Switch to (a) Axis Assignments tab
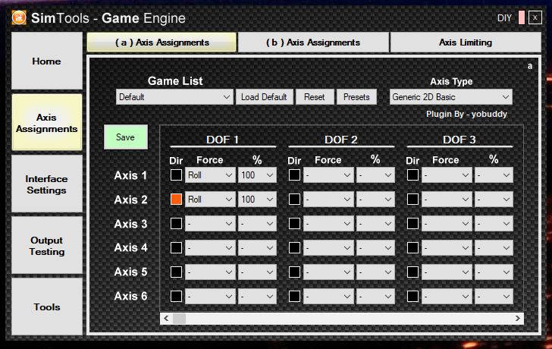Screen dimensions: 552x349 click(162, 42)
